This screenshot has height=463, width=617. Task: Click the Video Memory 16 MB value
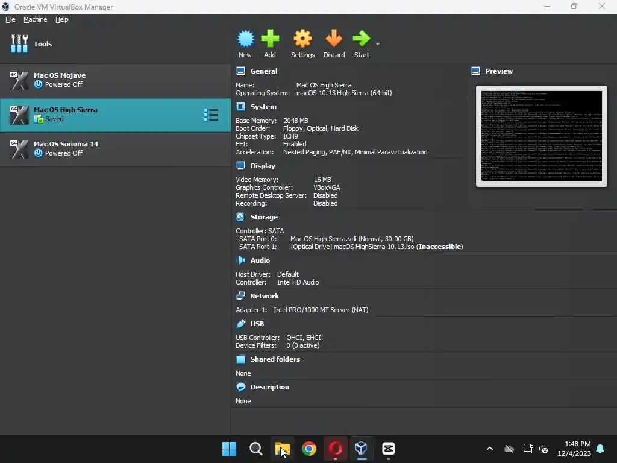(322, 180)
